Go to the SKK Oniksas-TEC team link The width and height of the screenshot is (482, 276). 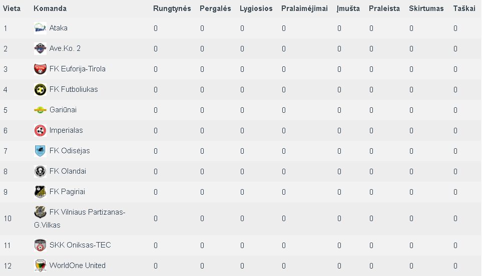(x=80, y=245)
